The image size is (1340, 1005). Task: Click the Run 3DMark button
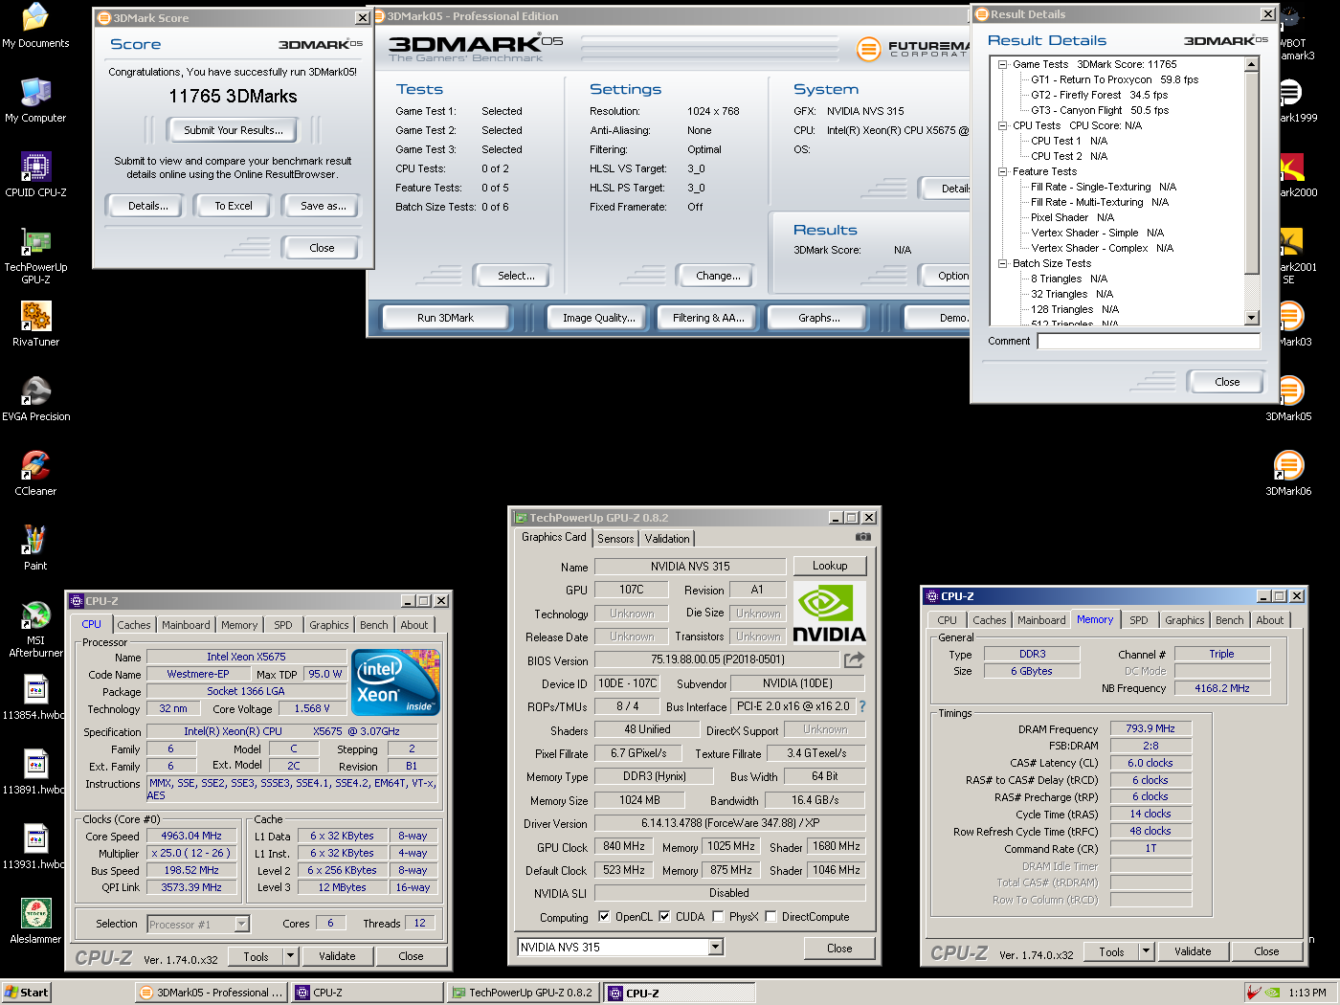point(445,318)
